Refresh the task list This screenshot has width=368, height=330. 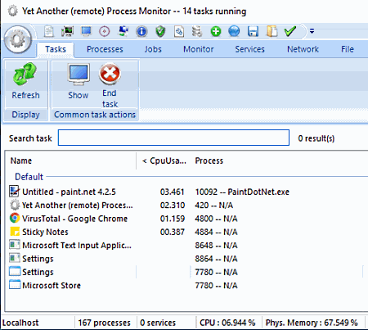point(25,81)
